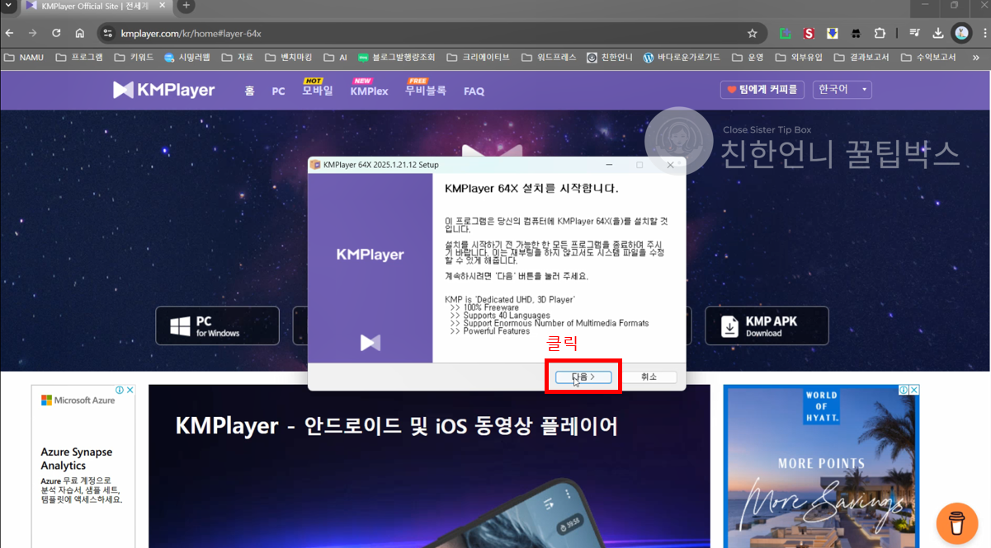This screenshot has width=991, height=548.
Task: Click 취소 (Cancel) in the setup dialog
Action: click(x=649, y=377)
